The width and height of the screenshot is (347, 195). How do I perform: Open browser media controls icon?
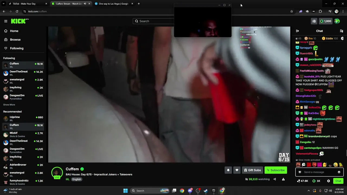[330, 11]
